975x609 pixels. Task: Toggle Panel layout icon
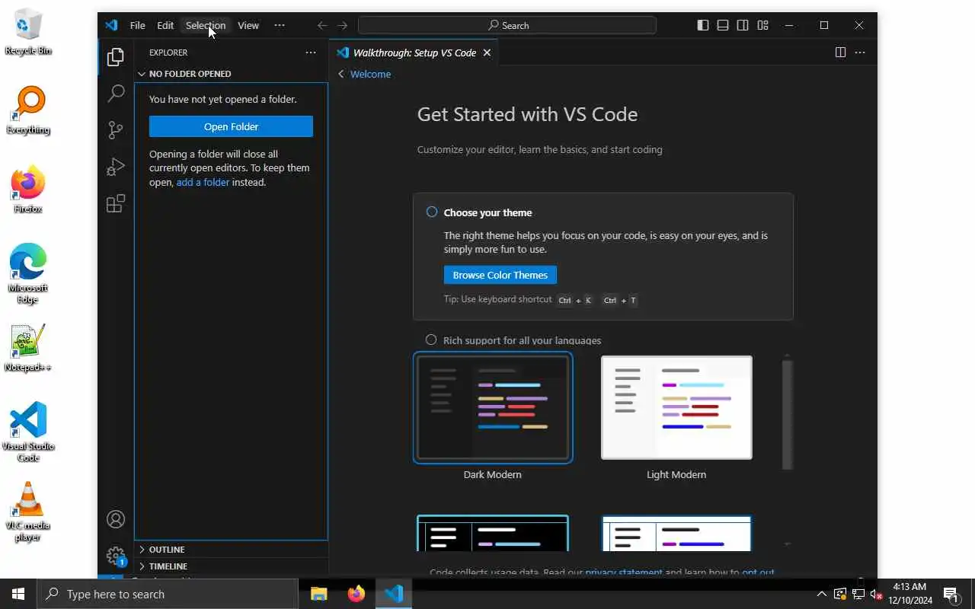pyautogui.click(x=723, y=25)
